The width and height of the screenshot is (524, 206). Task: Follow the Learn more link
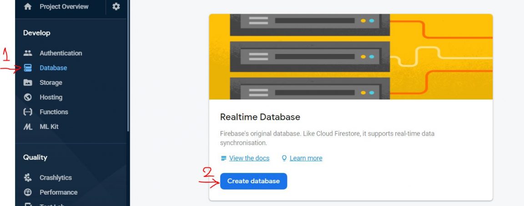click(306, 158)
